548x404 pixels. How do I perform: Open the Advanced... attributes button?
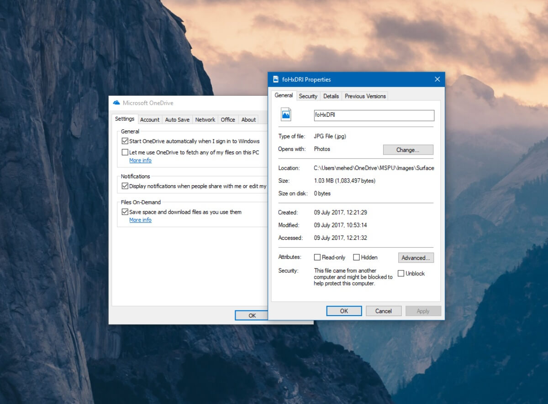(x=416, y=258)
